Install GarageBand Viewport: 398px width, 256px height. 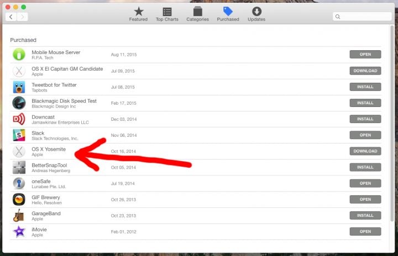point(365,215)
